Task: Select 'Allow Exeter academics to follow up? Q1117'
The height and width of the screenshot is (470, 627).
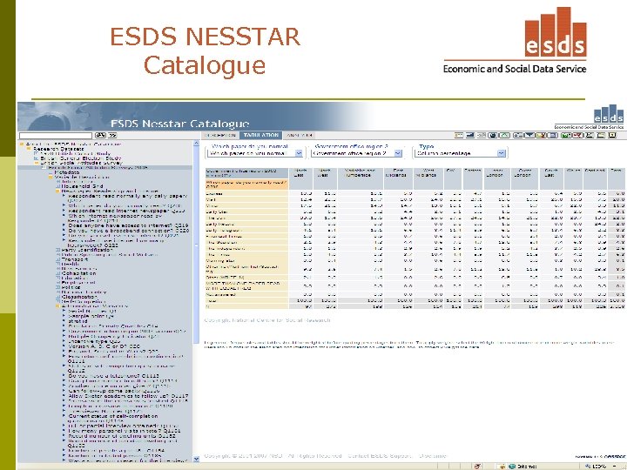Action: (x=128, y=396)
